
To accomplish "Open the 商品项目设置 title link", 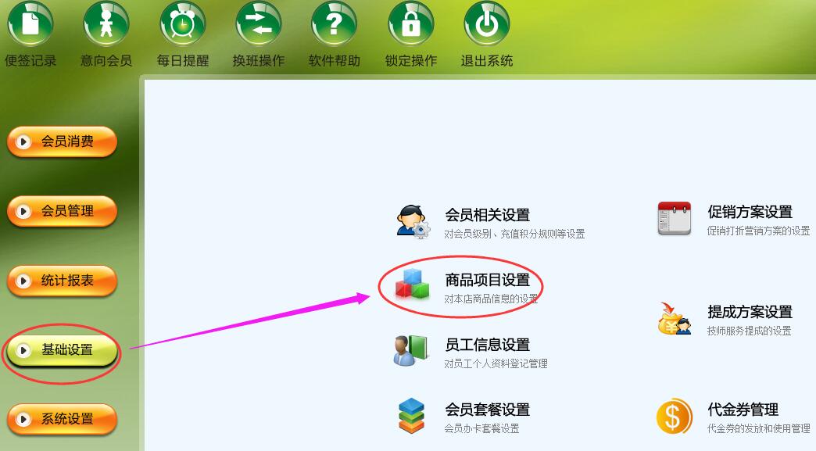I will tap(487, 280).
